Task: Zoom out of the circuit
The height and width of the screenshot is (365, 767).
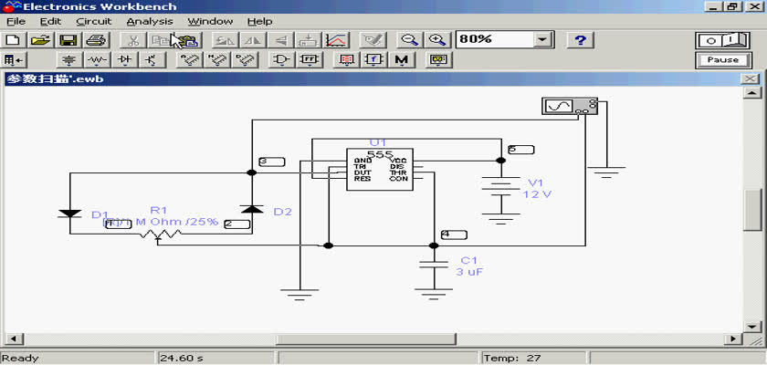Action: point(409,39)
